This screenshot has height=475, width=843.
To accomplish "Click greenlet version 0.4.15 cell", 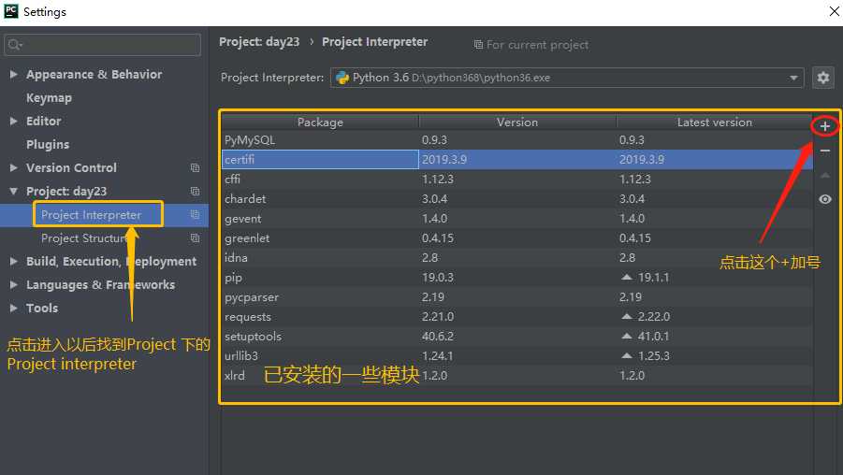I will coord(517,238).
